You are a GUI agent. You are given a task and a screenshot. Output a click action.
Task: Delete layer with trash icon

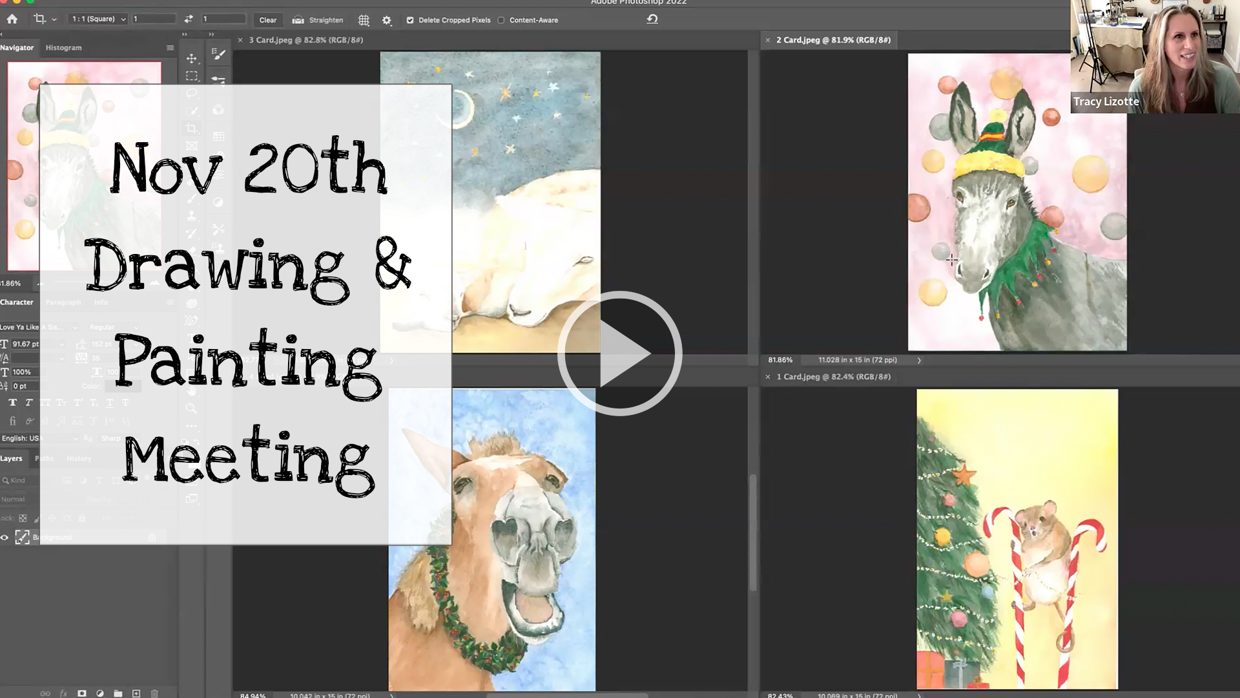tap(154, 693)
